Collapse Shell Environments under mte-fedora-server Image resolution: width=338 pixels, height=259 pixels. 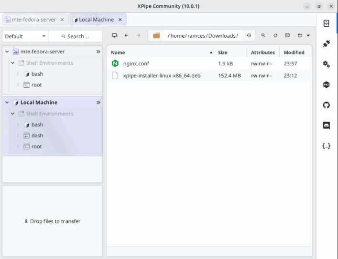coord(13,63)
